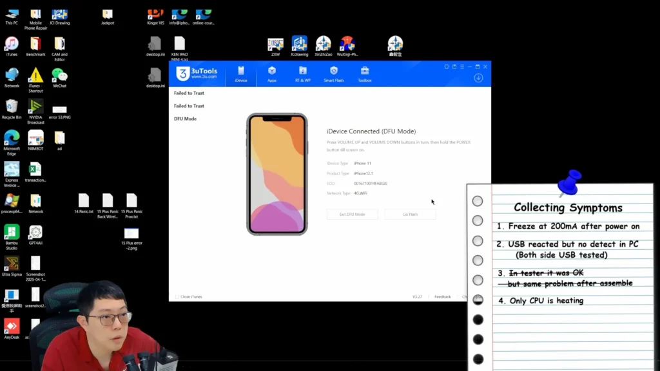This screenshot has height=371, width=660.
Task: Open the 3uTools hamburger menu icon
Action: tap(461, 66)
